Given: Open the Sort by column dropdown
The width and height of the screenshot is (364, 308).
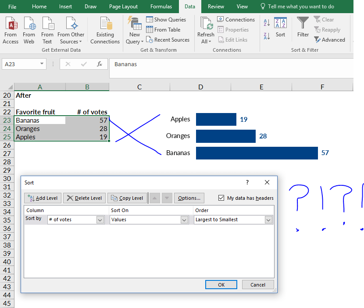Looking at the screenshot, I should (x=100, y=219).
